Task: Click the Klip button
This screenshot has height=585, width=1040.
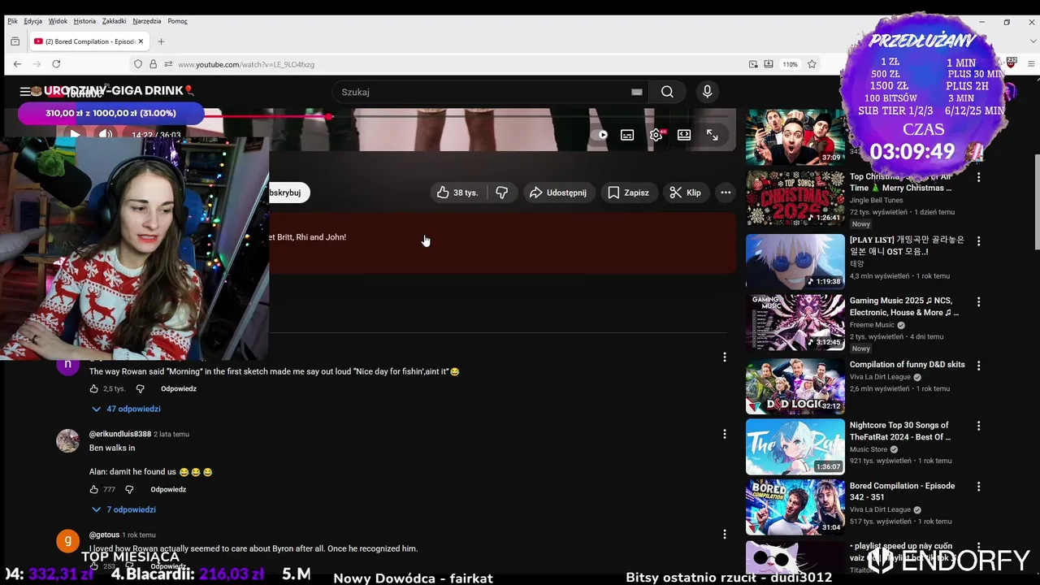Action: [685, 193]
